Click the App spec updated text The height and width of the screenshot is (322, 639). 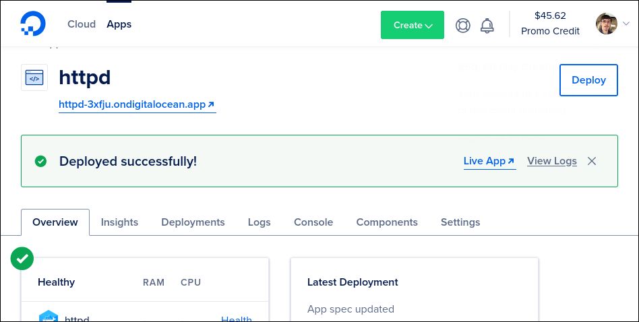click(351, 309)
